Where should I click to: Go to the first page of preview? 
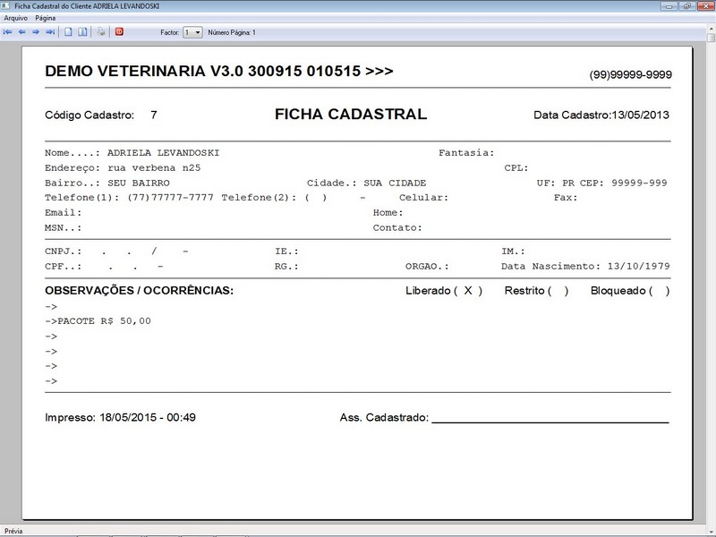(8, 32)
